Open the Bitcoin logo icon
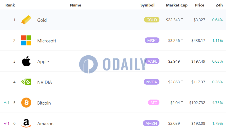The height and width of the screenshot is (129, 226). (x=26, y=103)
